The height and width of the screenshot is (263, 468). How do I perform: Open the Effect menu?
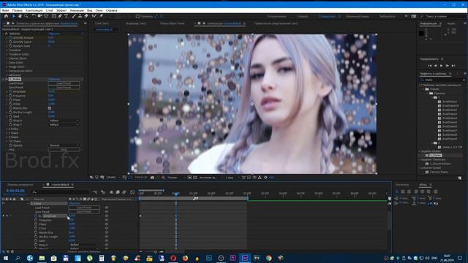[x=61, y=10]
